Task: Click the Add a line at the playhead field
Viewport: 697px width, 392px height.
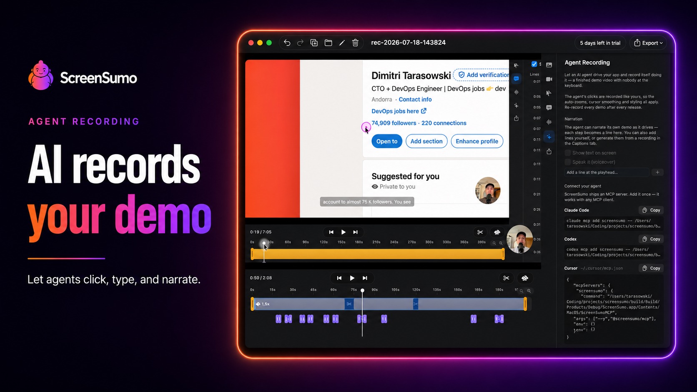Action: (x=607, y=172)
